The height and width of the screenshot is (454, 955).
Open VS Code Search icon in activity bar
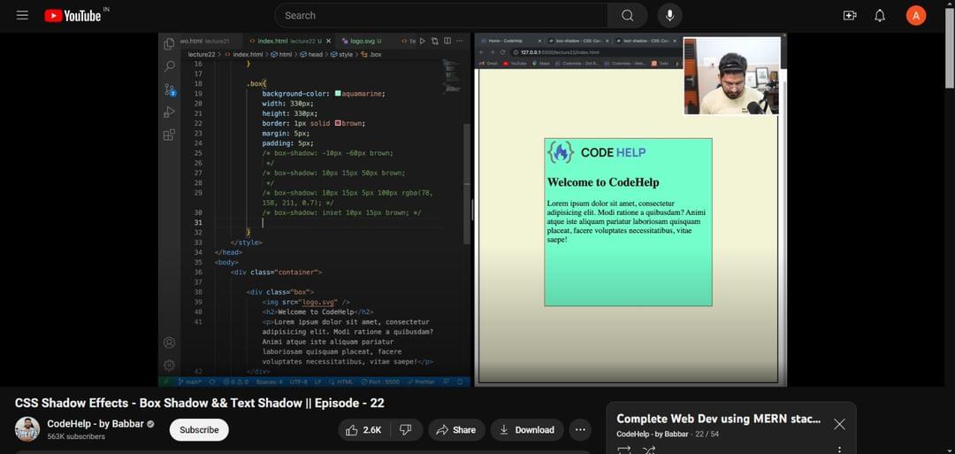pos(169,66)
